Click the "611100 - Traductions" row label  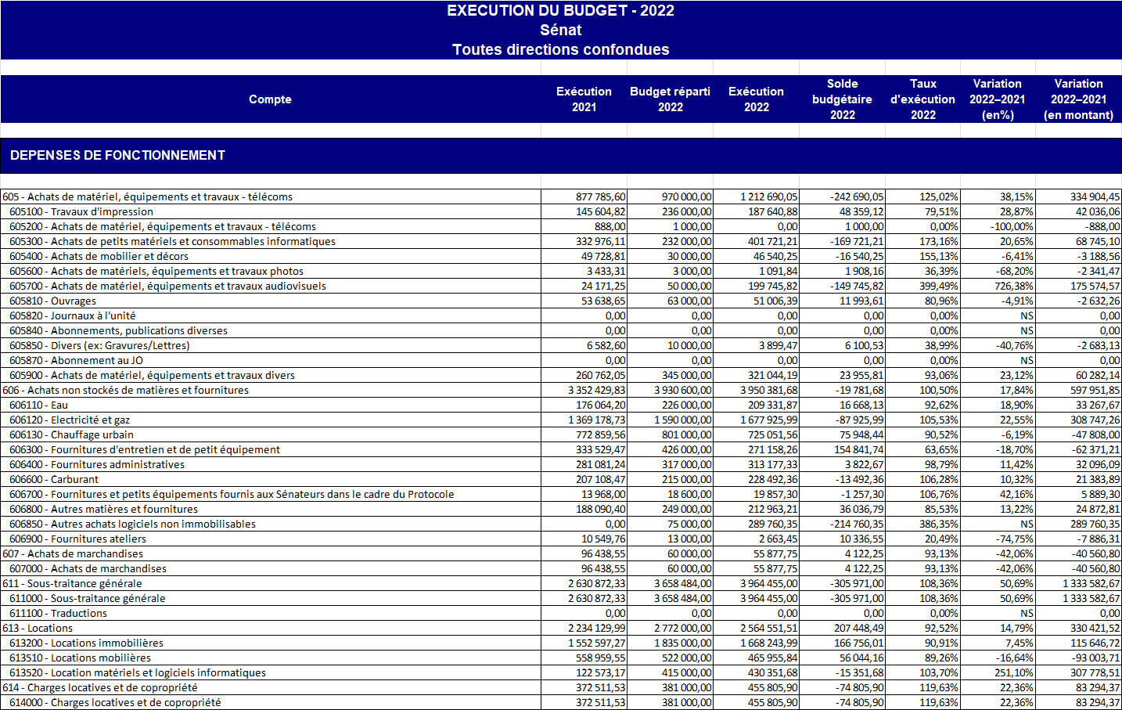pyautogui.click(x=59, y=614)
